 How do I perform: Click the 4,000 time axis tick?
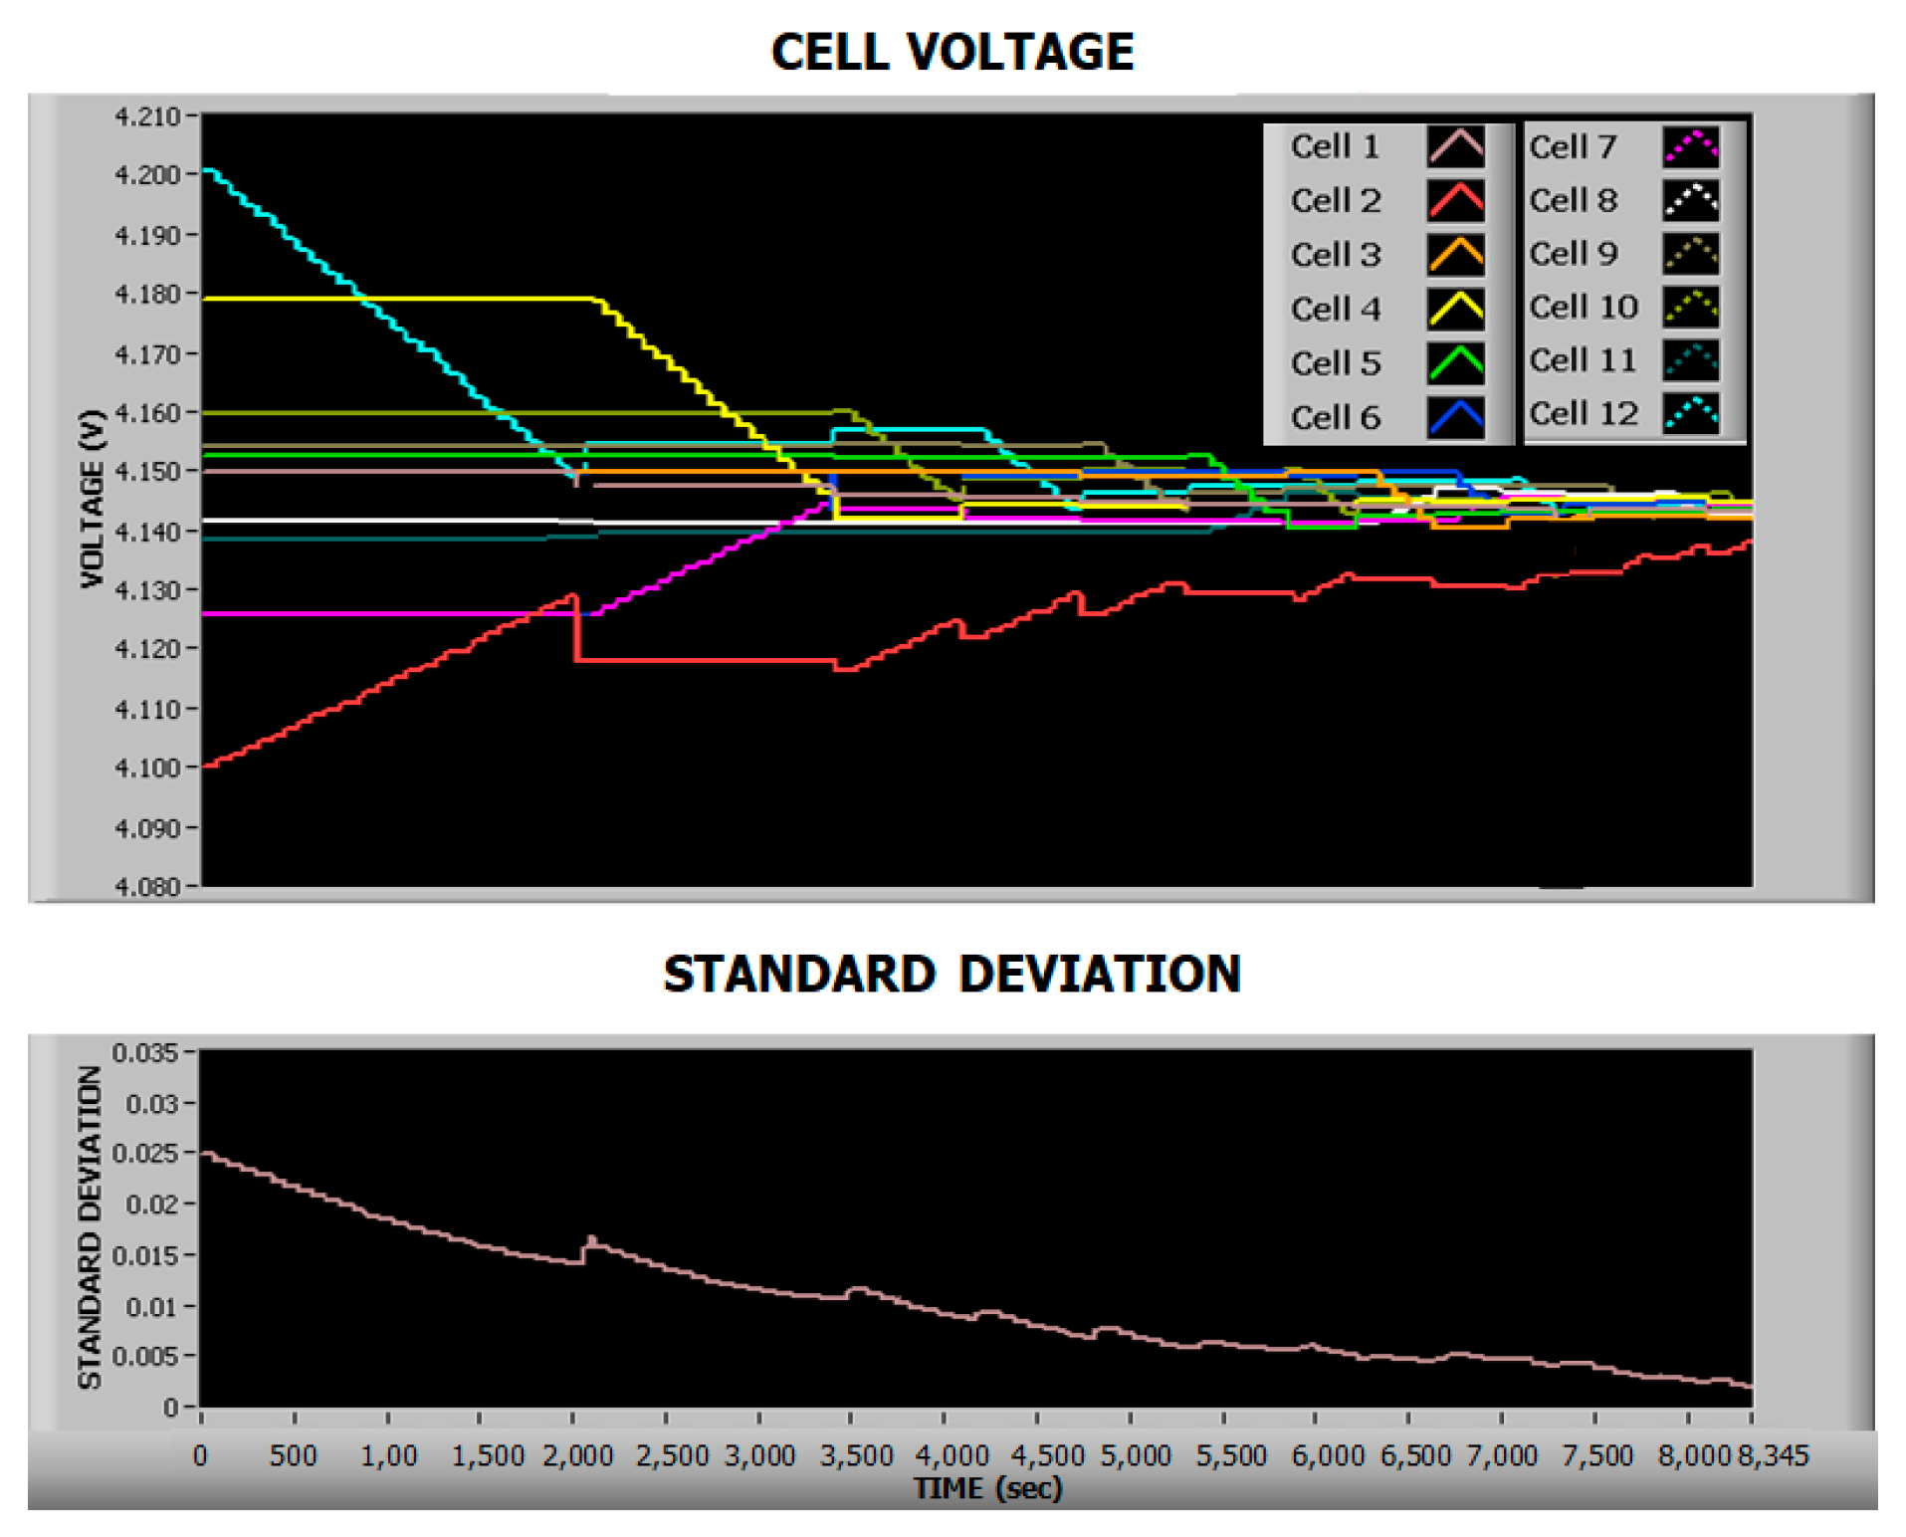(x=953, y=1455)
